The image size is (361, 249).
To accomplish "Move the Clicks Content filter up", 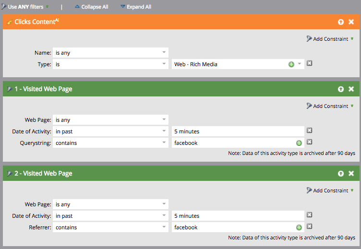I will coord(341,22).
